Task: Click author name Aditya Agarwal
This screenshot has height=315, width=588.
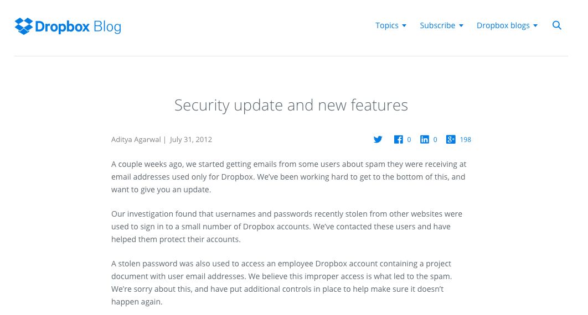Action: coord(136,140)
